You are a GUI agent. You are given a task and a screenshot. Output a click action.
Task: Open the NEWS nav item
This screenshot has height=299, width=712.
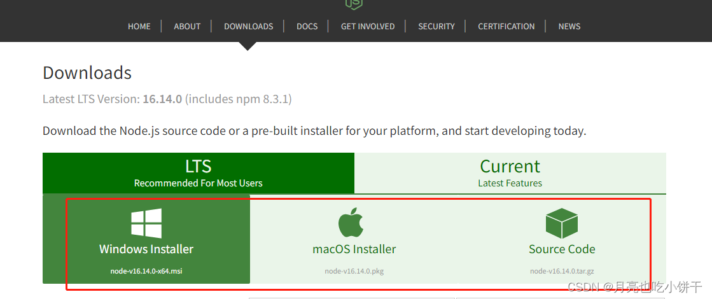(x=569, y=26)
